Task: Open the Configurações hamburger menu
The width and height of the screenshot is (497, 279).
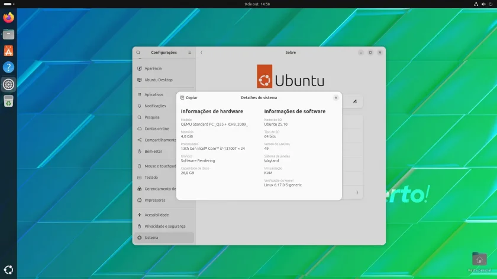Action: (x=189, y=52)
